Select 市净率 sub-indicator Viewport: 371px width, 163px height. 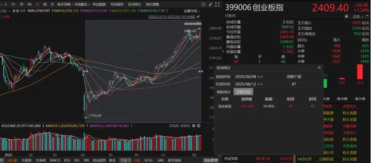pos(41,160)
